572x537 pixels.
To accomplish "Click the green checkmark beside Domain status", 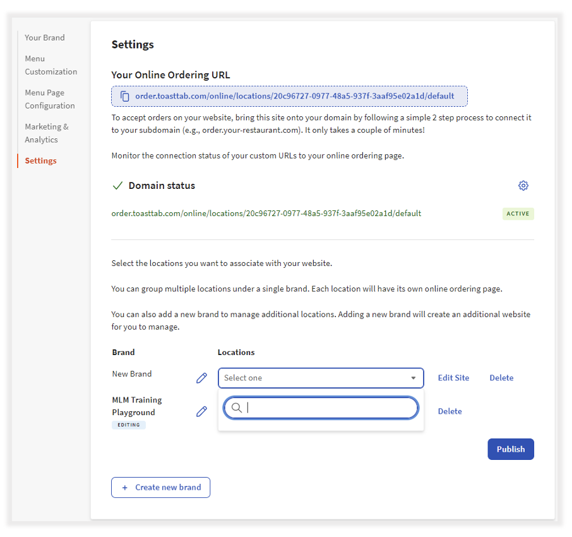I will [x=117, y=186].
